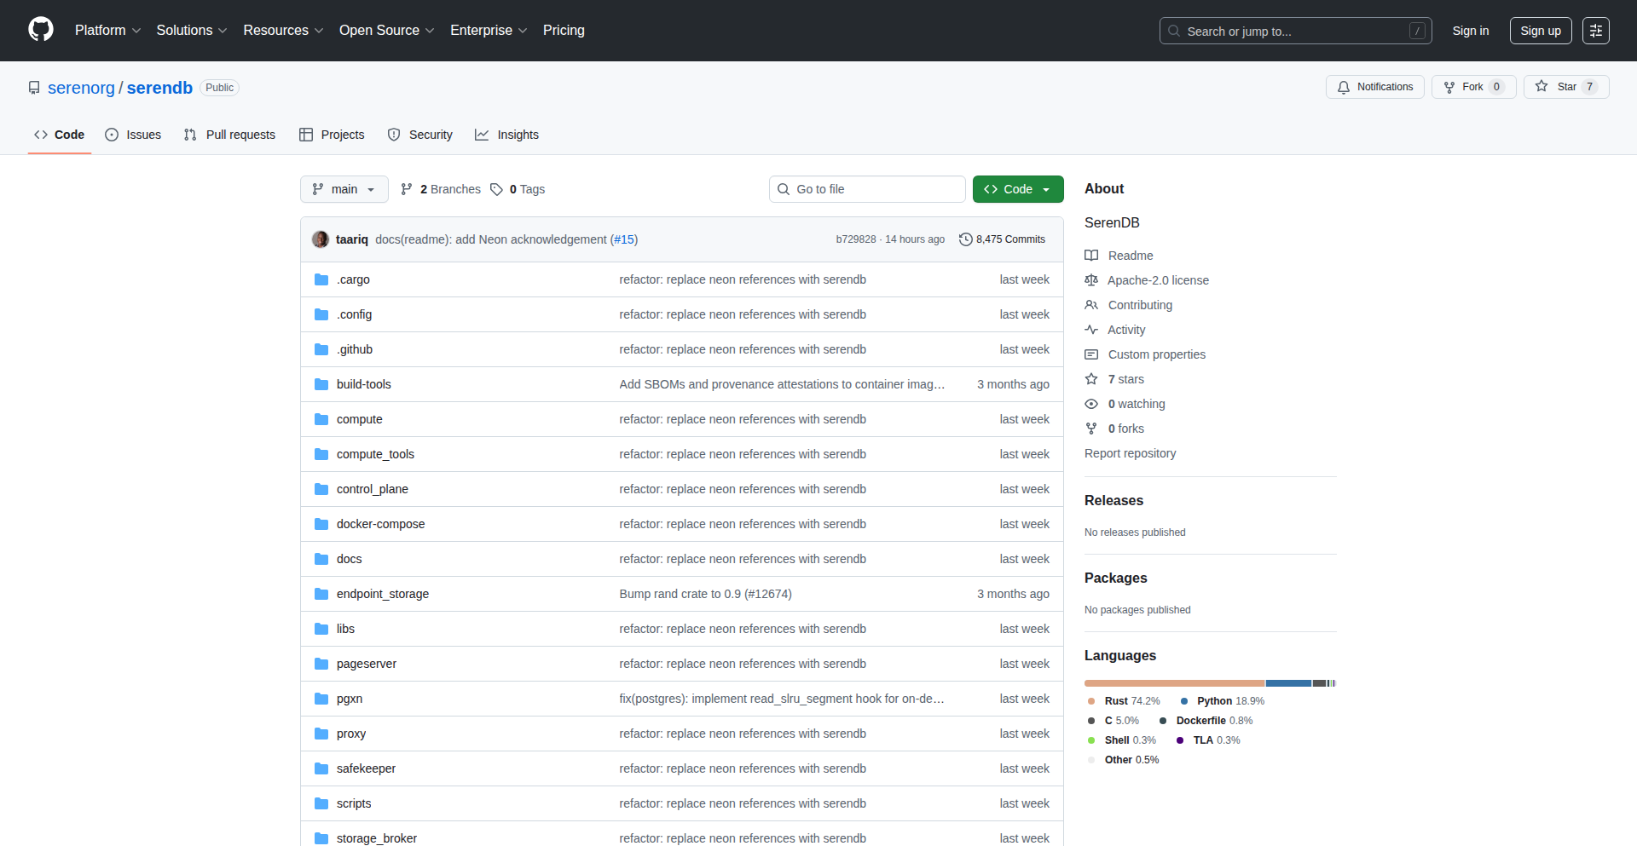The height and width of the screenshot is (846, 1637).
Task: Click the Go to file search field
Action: [x=867, y=189]
